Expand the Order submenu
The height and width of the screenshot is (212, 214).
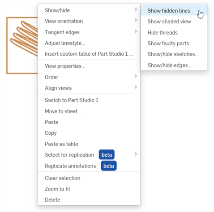(x=89, y=77)
